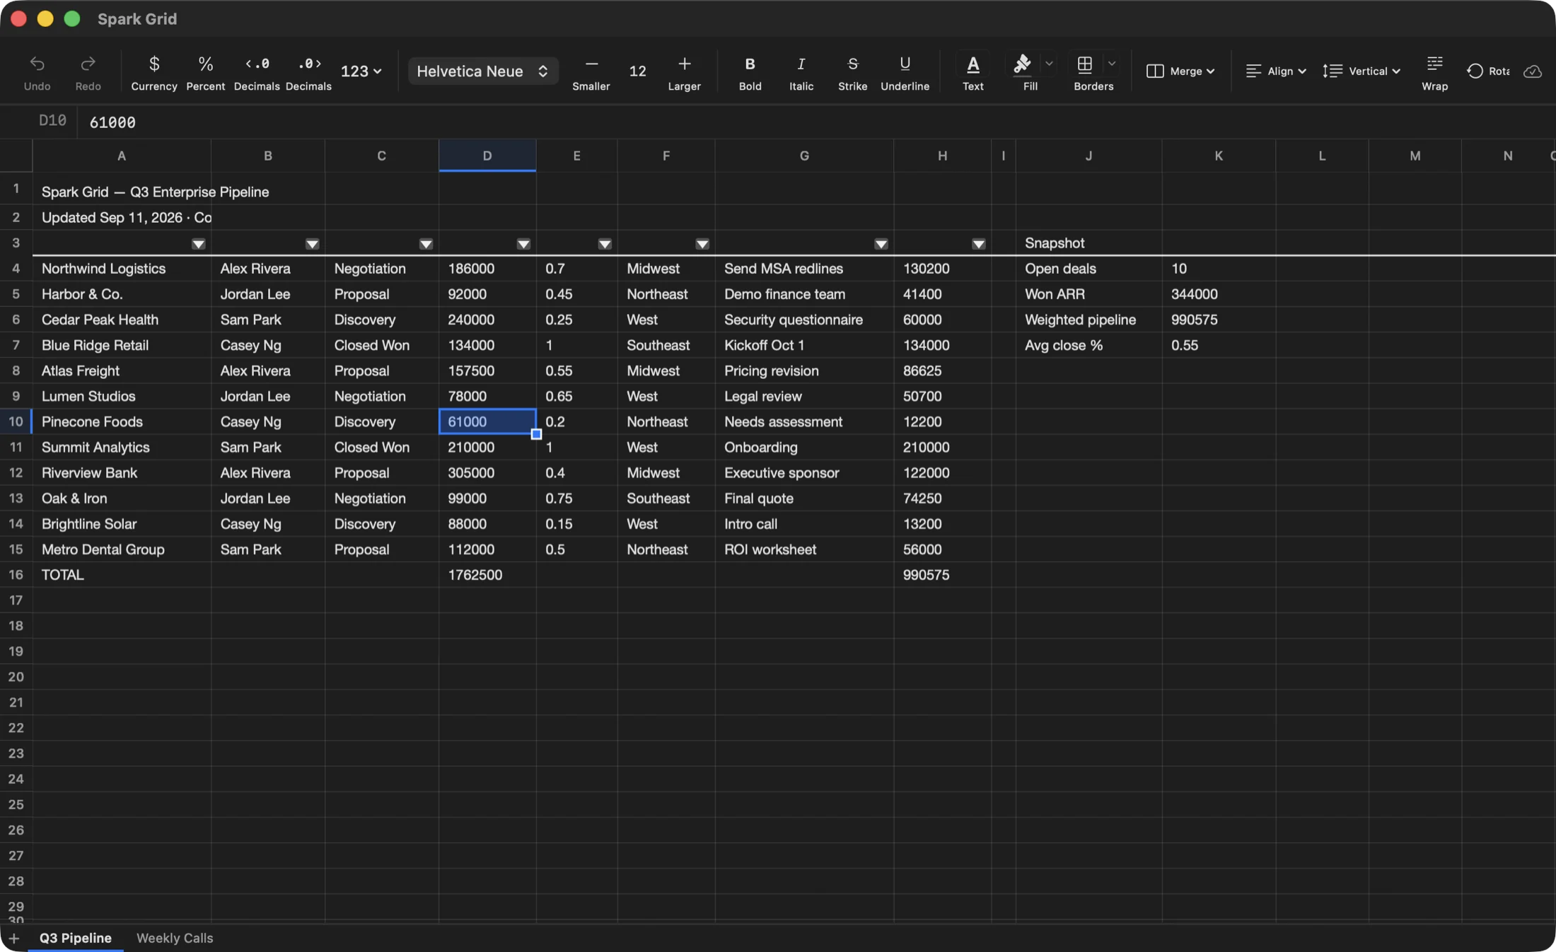
Task: Increase decimals with right-arrow Decimals icon
Action: click(x=308, y=64)
